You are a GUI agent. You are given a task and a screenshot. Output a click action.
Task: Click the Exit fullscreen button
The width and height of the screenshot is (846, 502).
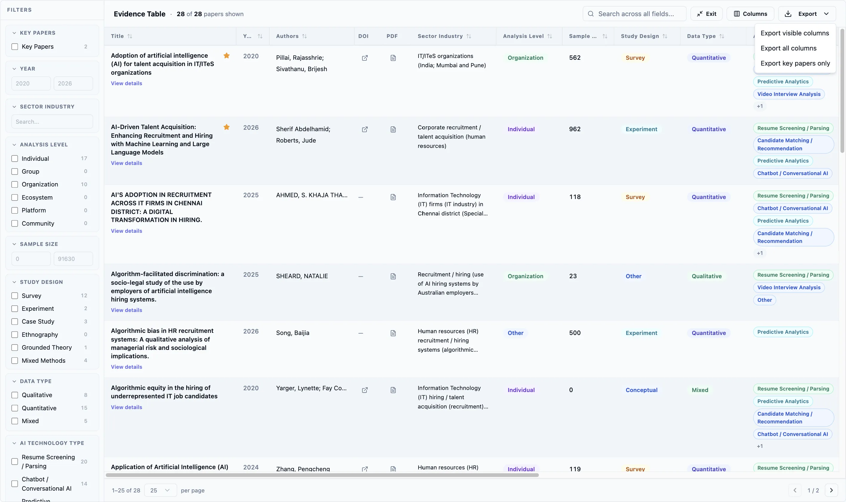707,14
